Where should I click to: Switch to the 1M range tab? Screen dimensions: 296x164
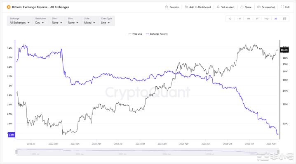(248, 19)
